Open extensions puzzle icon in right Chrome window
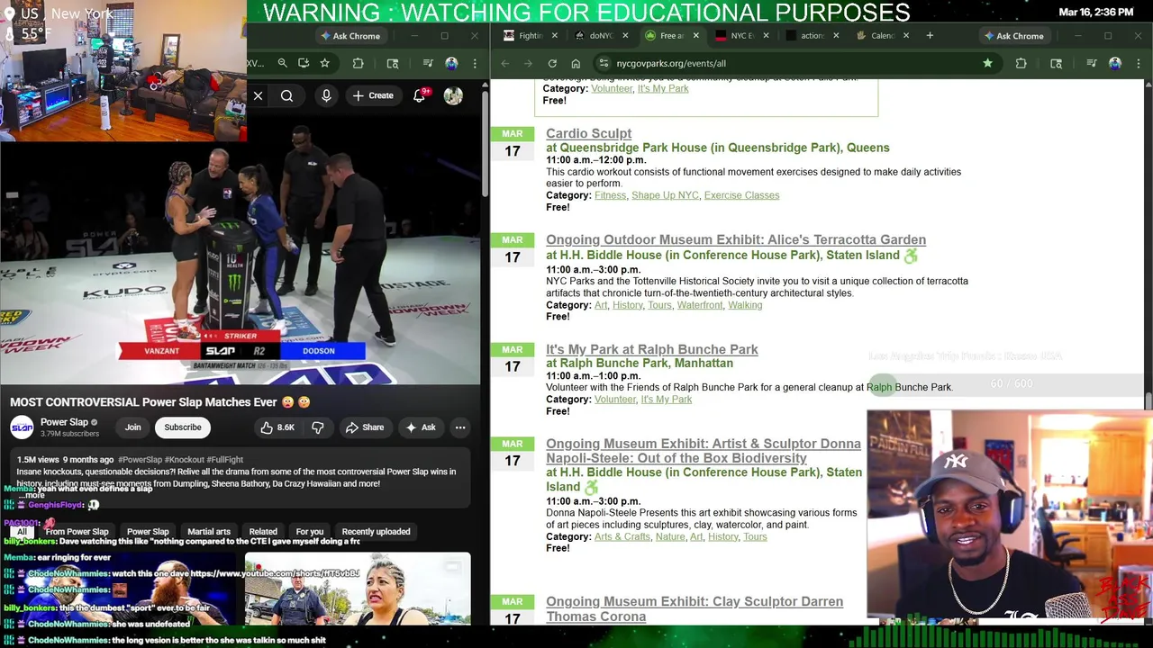The height and width of the screenshot is (648, 1153). tap(1021, 63)
